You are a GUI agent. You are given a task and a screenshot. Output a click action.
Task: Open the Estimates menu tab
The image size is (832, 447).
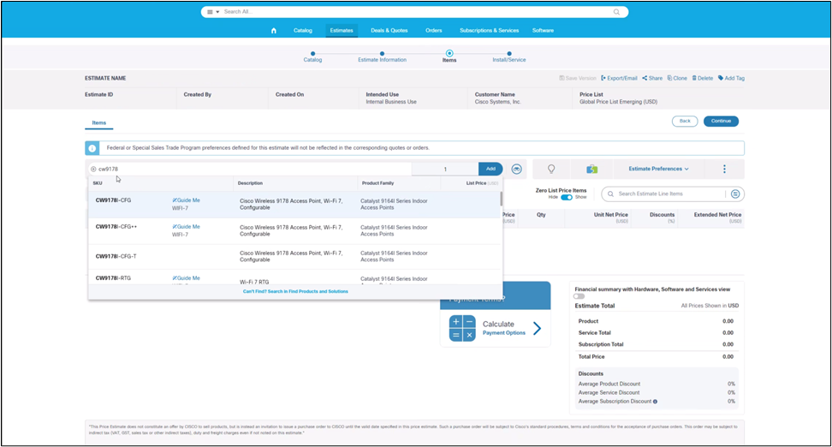(x=342, y=30)
